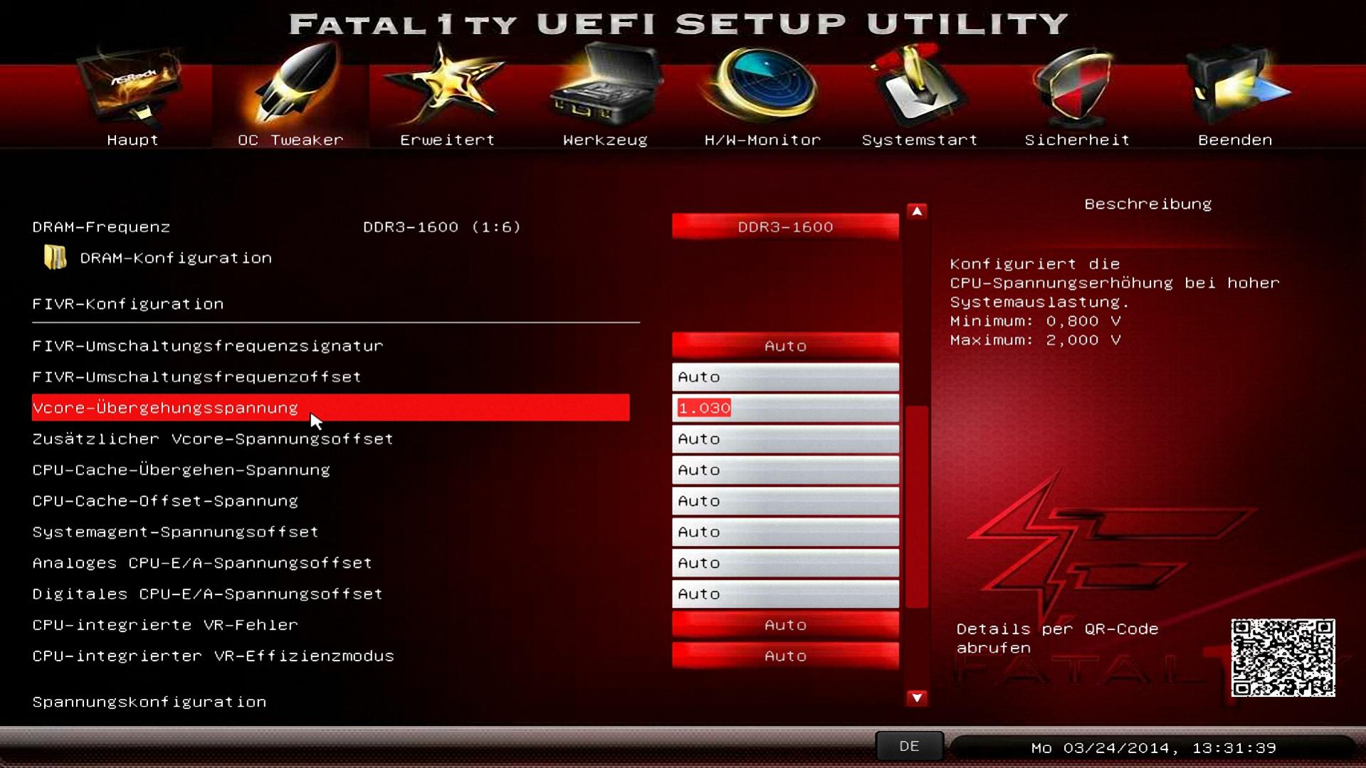Select CPU-Cache-Übergehen-Spannung row label
Viewport: 1366px width, 768px height.
pyautogui.click(x=181, y=470)
